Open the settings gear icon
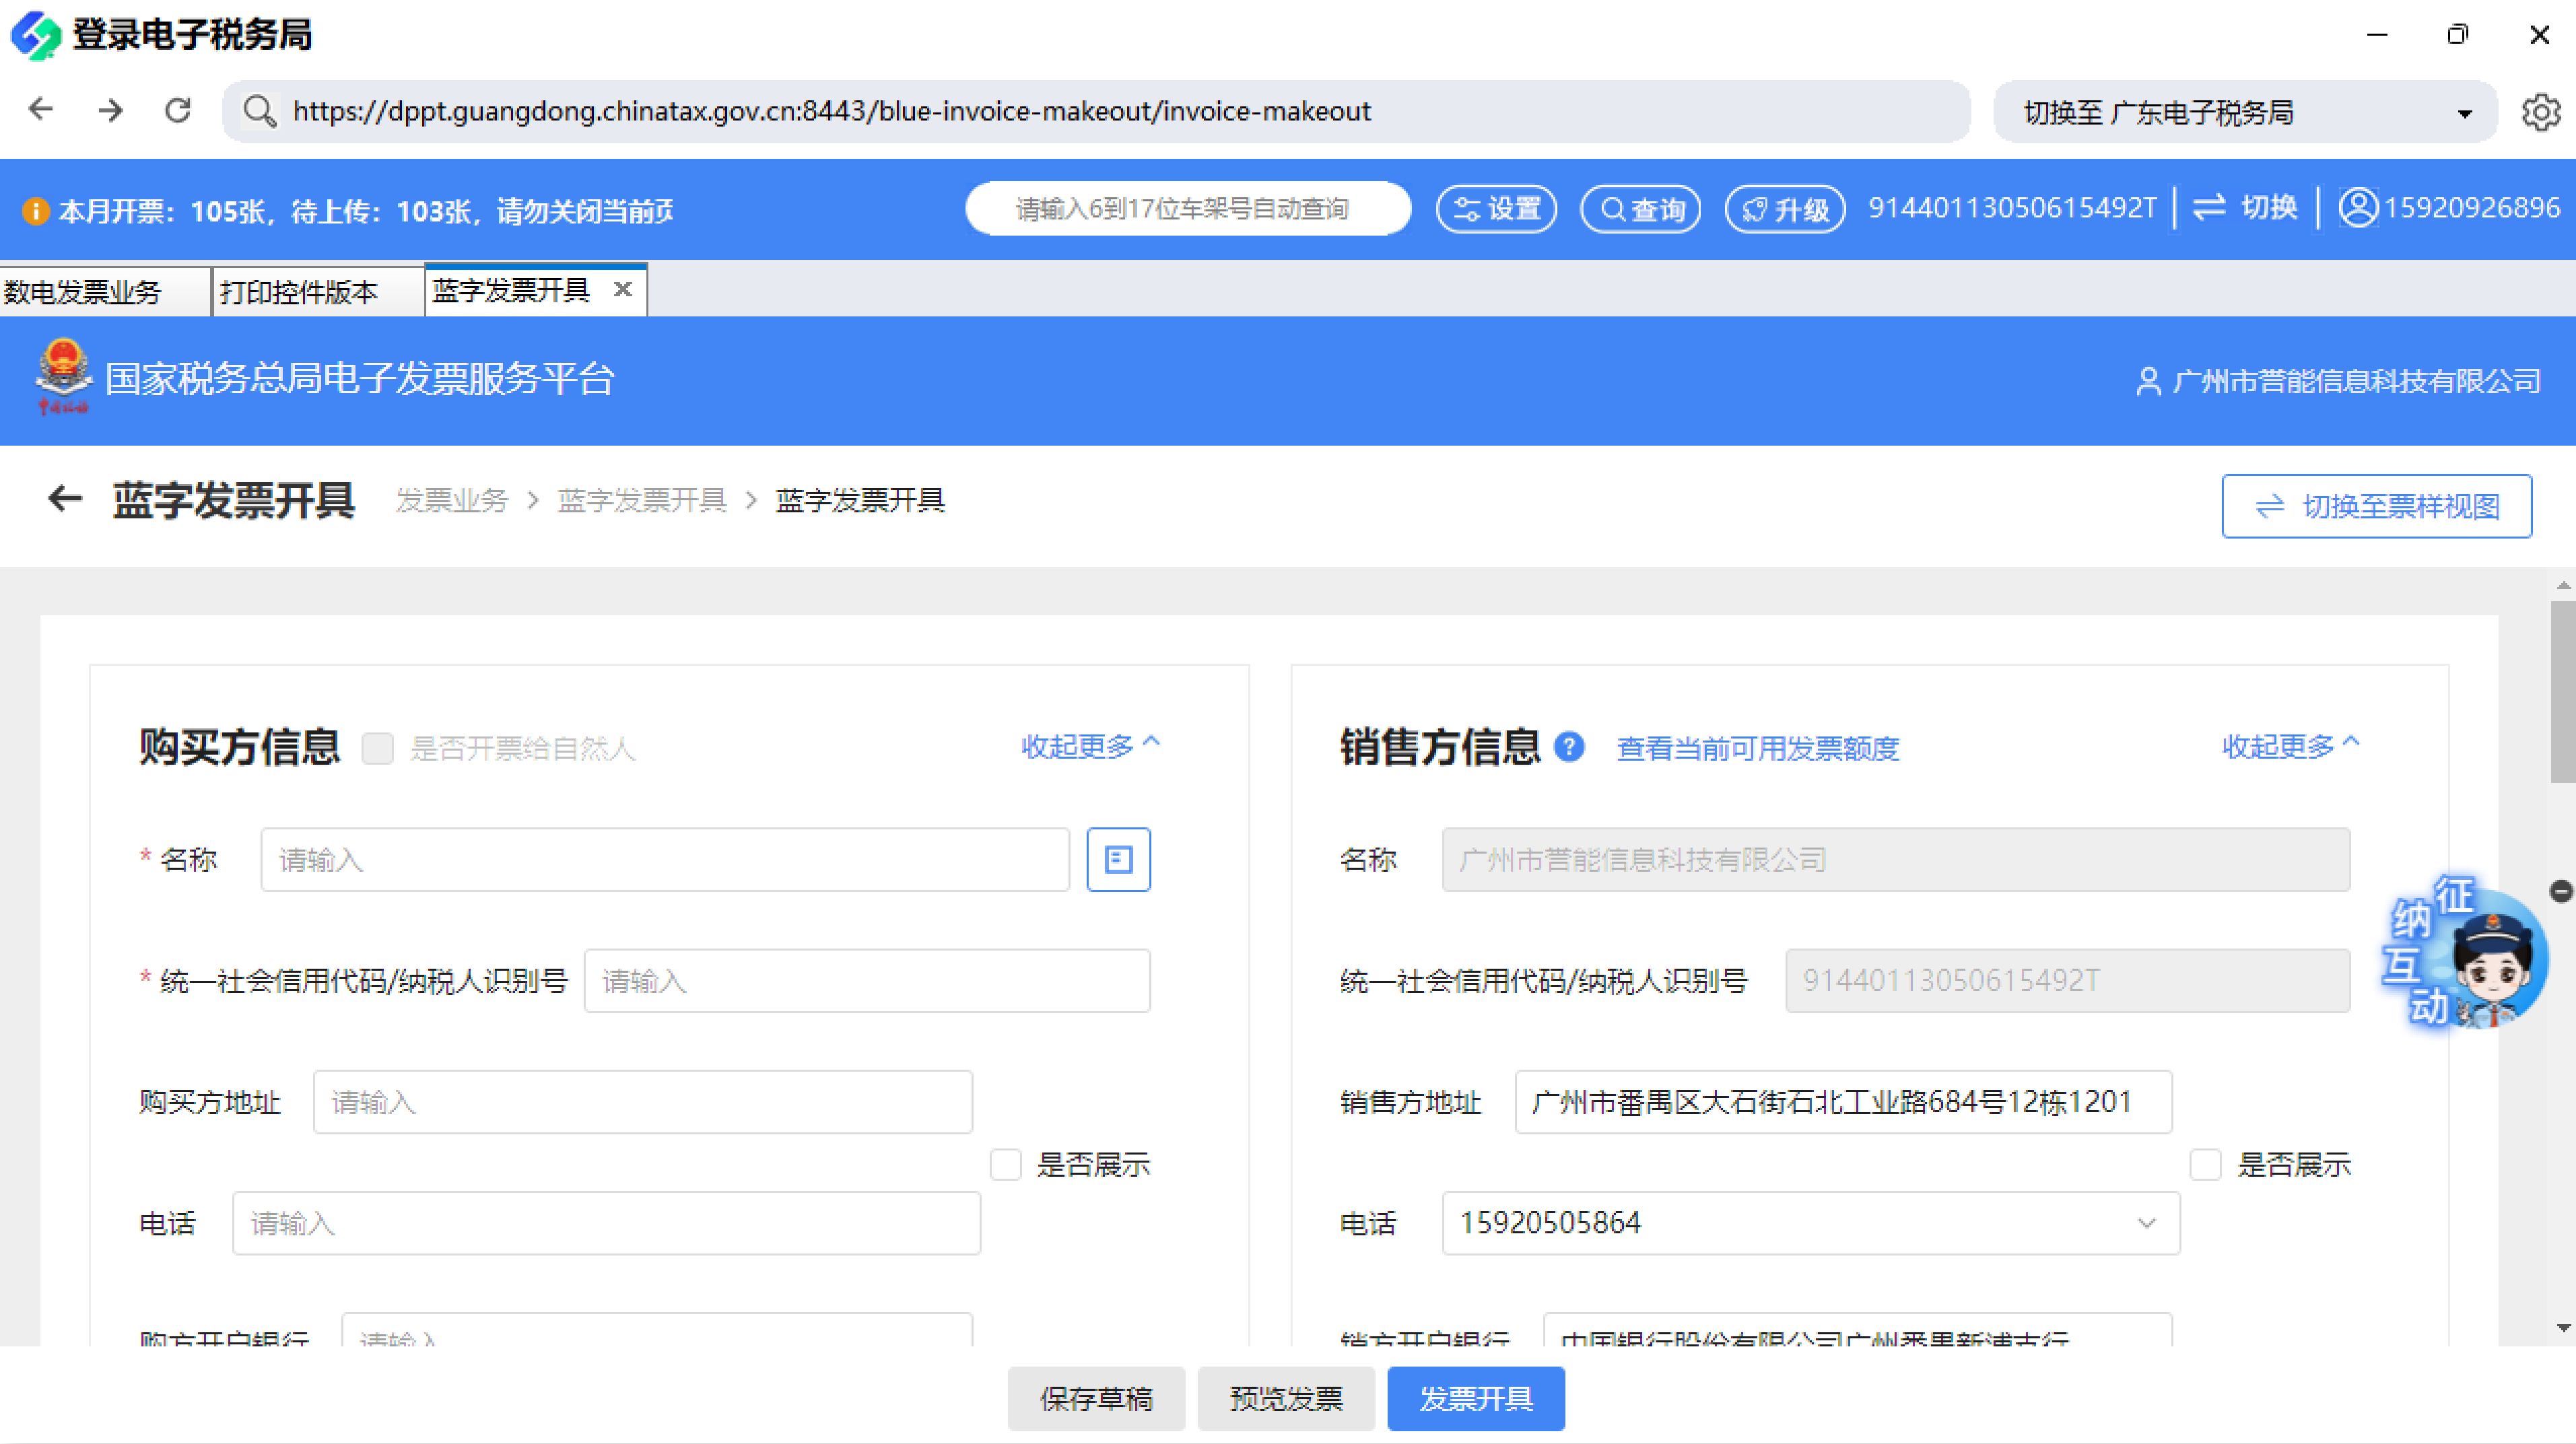Screen dimensions: 2576x1444 pos(2540,112)
